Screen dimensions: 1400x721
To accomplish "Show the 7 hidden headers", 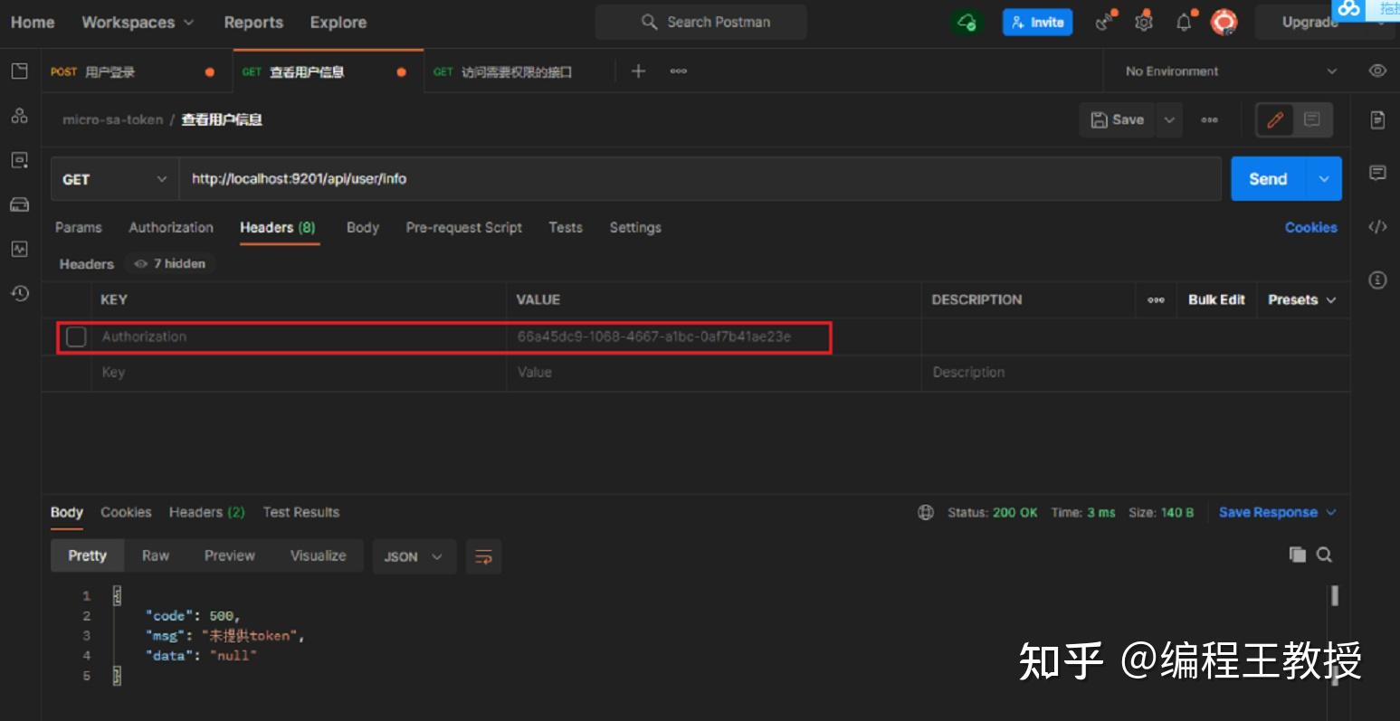I will tap(170, 263).
